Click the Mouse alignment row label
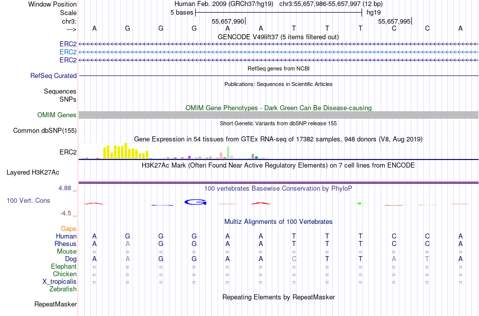 67,252
